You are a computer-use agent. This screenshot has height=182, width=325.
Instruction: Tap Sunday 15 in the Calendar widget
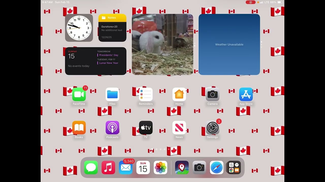[72, 55]
